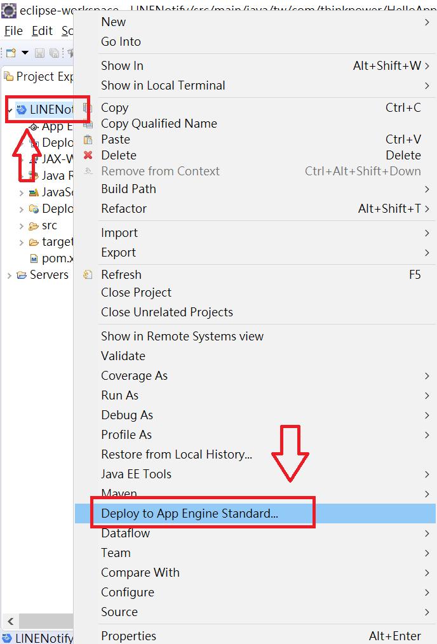Click the red Delete X icon
The height and width of the screenshot is (644, 437).
coord(88,155)
